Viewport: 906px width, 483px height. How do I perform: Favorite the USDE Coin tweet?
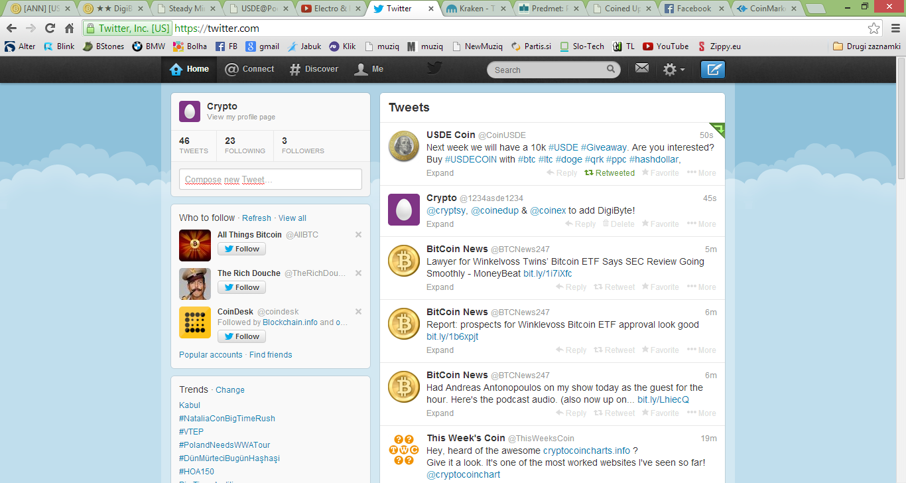coord(661,172)
